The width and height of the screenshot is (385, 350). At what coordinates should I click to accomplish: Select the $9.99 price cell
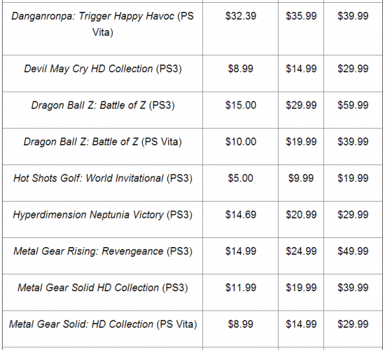301,178
